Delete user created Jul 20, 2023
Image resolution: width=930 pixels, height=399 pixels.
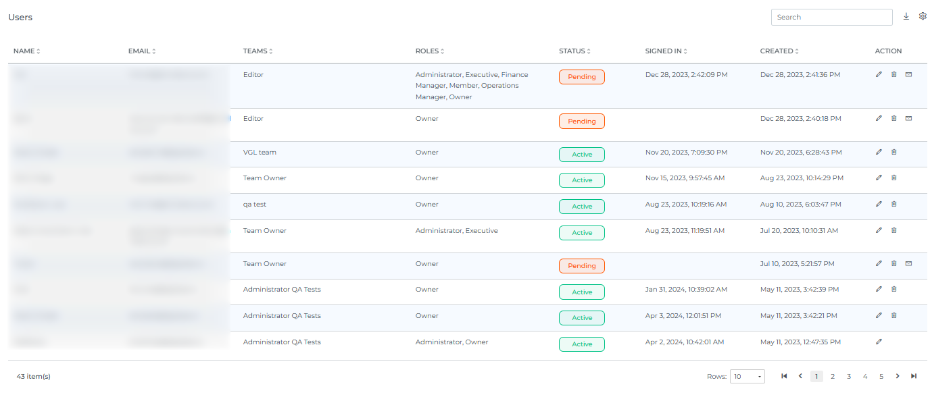[894, 230]
